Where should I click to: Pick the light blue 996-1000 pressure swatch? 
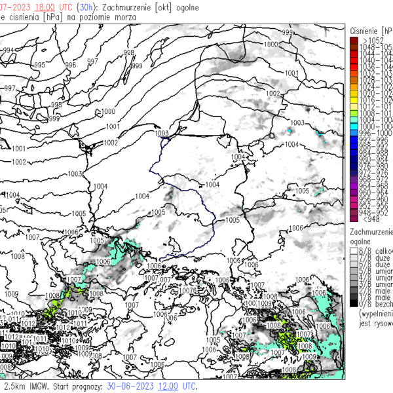[x=354, y=133]
